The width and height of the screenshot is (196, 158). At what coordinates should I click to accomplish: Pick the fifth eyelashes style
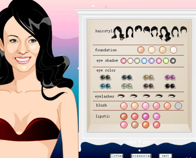171,96
